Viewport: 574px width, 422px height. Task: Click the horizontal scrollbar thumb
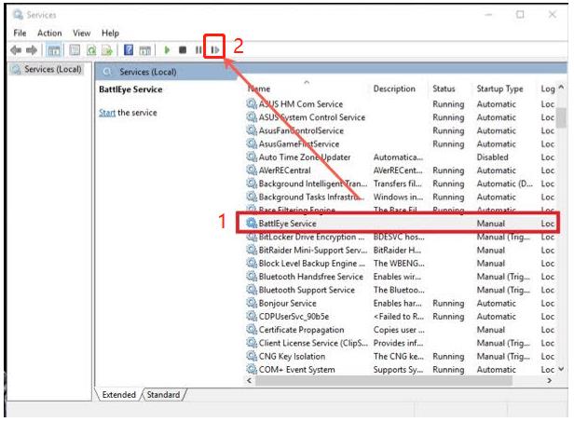coord(384,380)
